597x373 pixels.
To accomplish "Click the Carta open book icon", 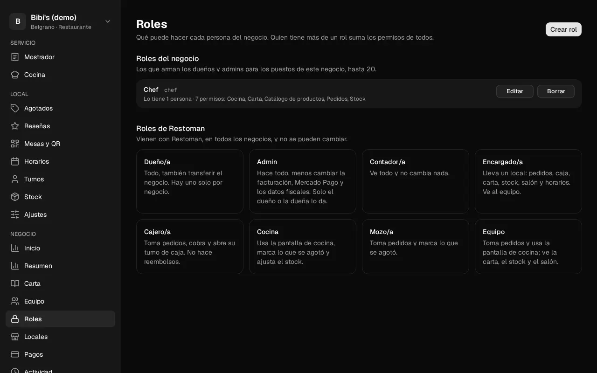I will point(15,283).
